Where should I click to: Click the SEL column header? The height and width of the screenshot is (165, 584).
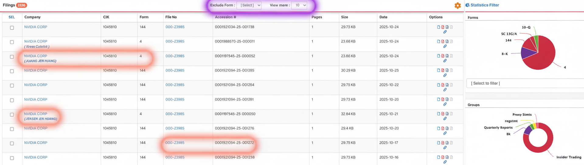pyautogui.click(x=12, y=17)
